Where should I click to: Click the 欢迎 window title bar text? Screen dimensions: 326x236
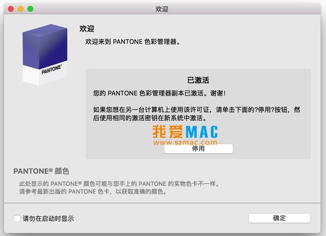tap(162, 9)
